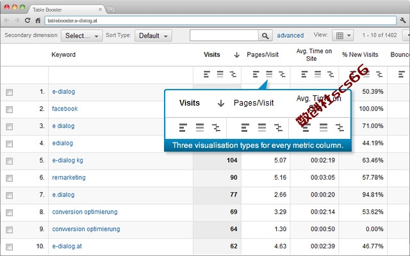This screenshot has height=256, width=410.
Task: Click the table search input field
Action: [x=224, y=36]
